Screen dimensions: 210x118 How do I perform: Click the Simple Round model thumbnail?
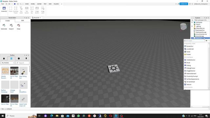(5, 71)
